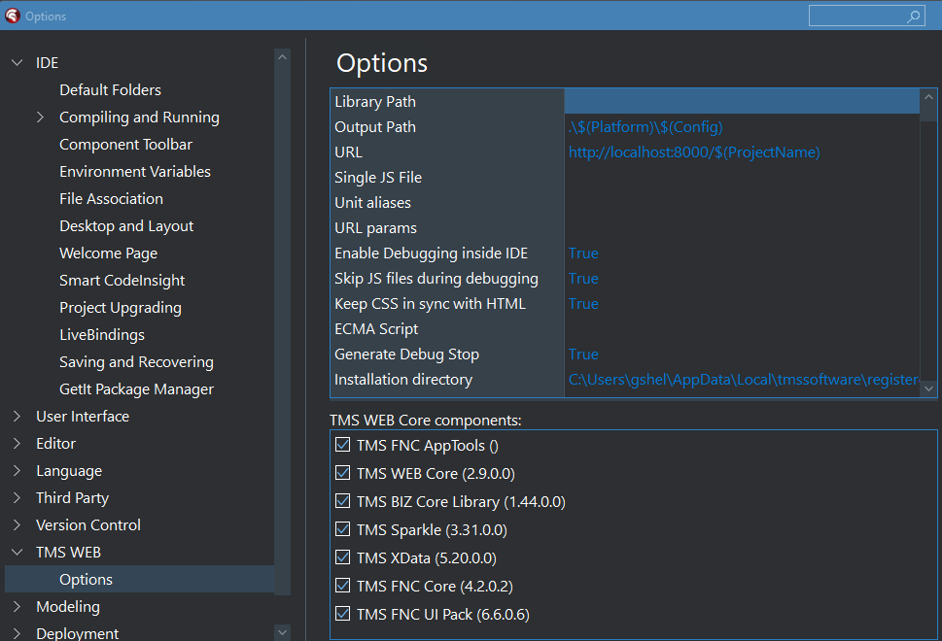Click the Output Path value
This screenshot has width=942, height=641.
coord(645,127)
